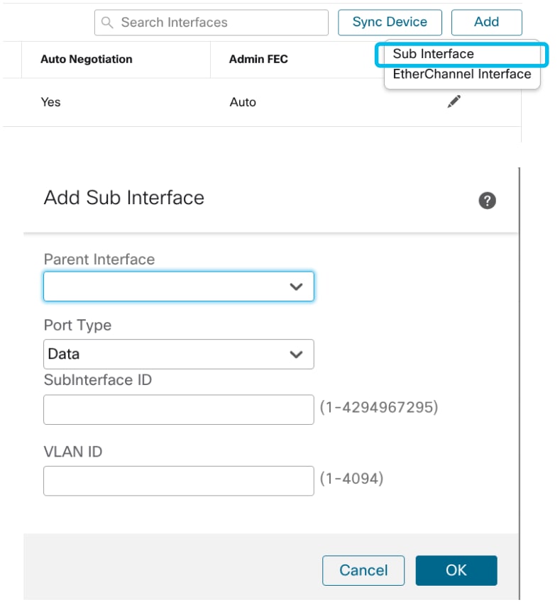Click the VLAN ID label

pos(73,452)
